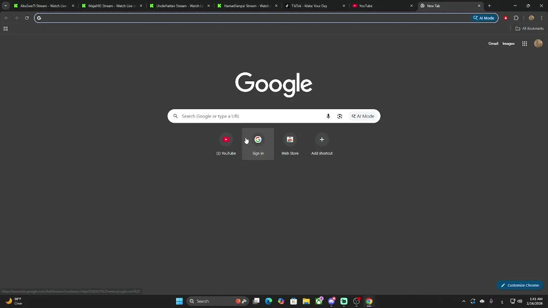This screenshot has width=548, height=308.
Task: Open the clock showing 1:41 AM
Action: pos(536,301)
